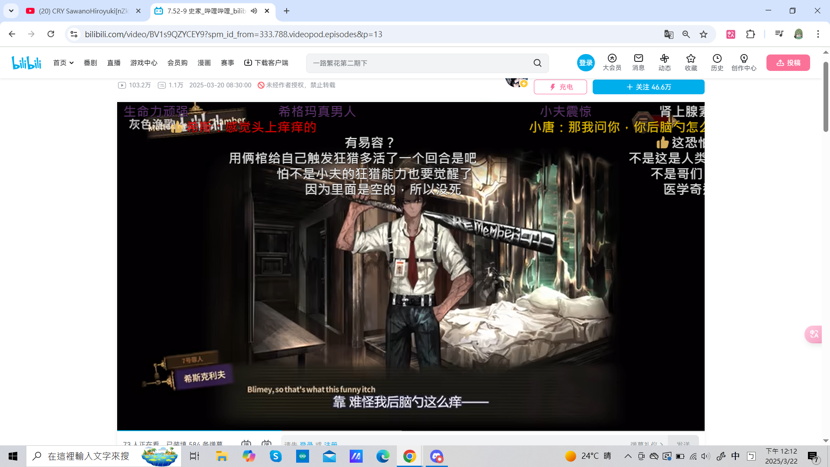Click the video progress bar

(x=411, y=431)
